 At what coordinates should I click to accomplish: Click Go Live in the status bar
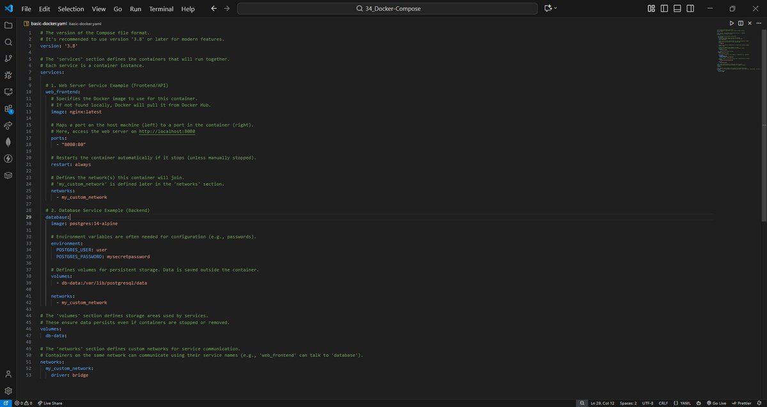tap(715, 403)
